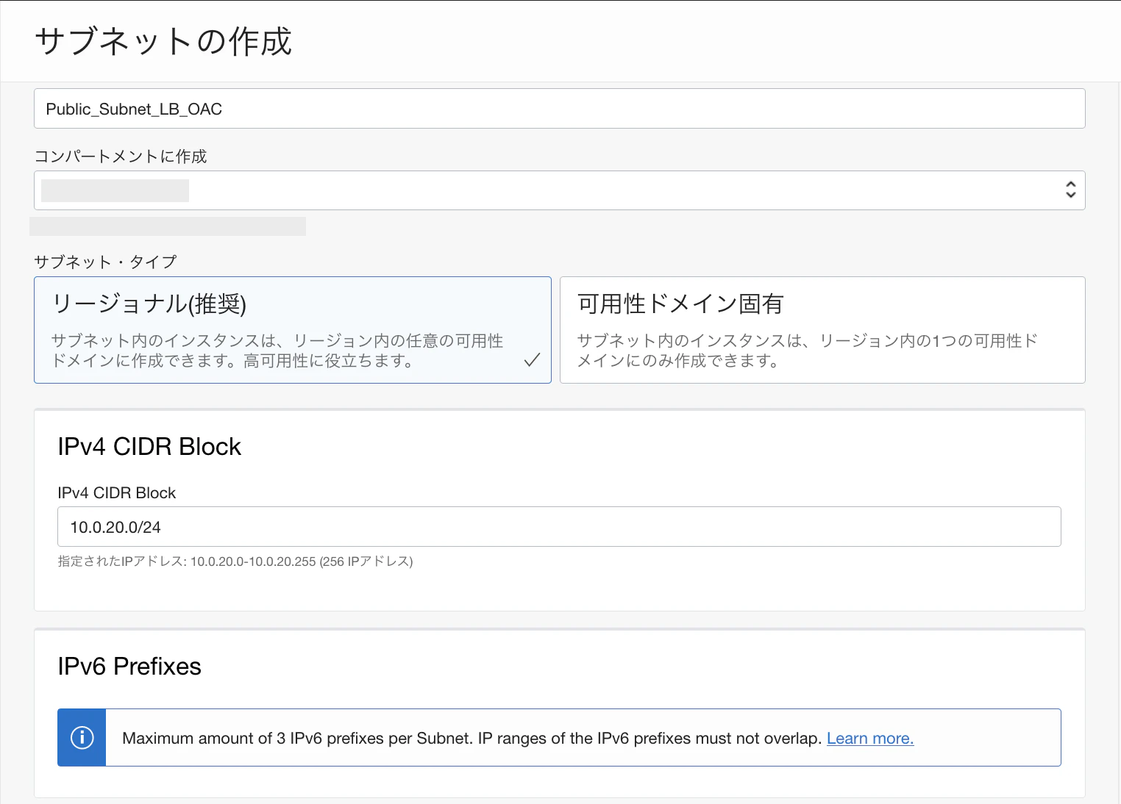Click the サブネットの作成 heading
1121x804 pixels.
point(163,41)
